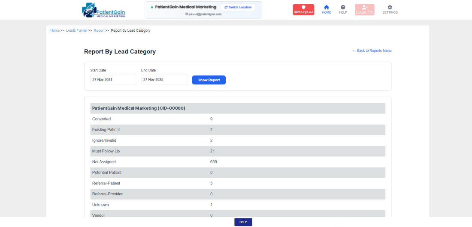This screenshot has width=472, height=227.
Task: Click the green status dot beside the location name
Action: (x=152, y=7)
